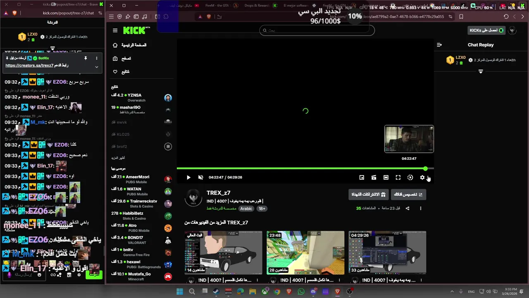529x298 pixels.
Task: Enter fullscreen mode in the player
Action: (398, 177)
